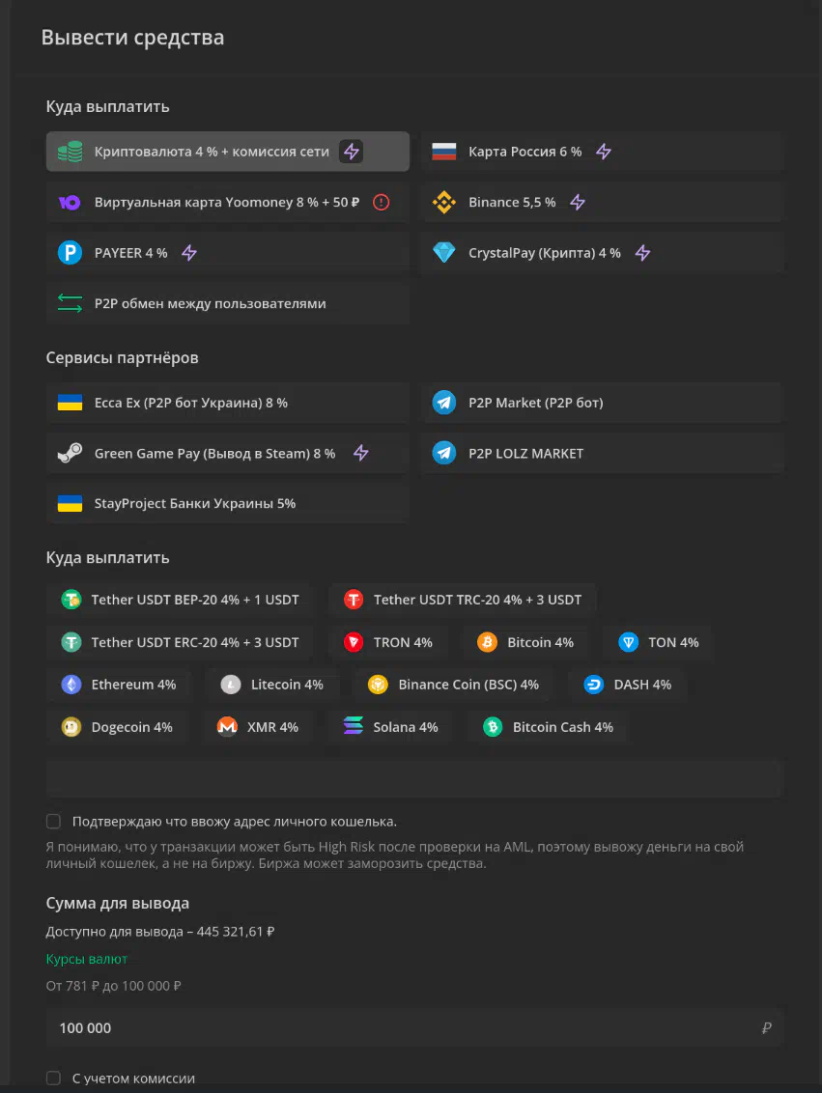Switch to Карта Россия 6% method
Image resolution: width=822 pixels, height=1093 pixels.
pyautogui.click(x=603, y=152)
